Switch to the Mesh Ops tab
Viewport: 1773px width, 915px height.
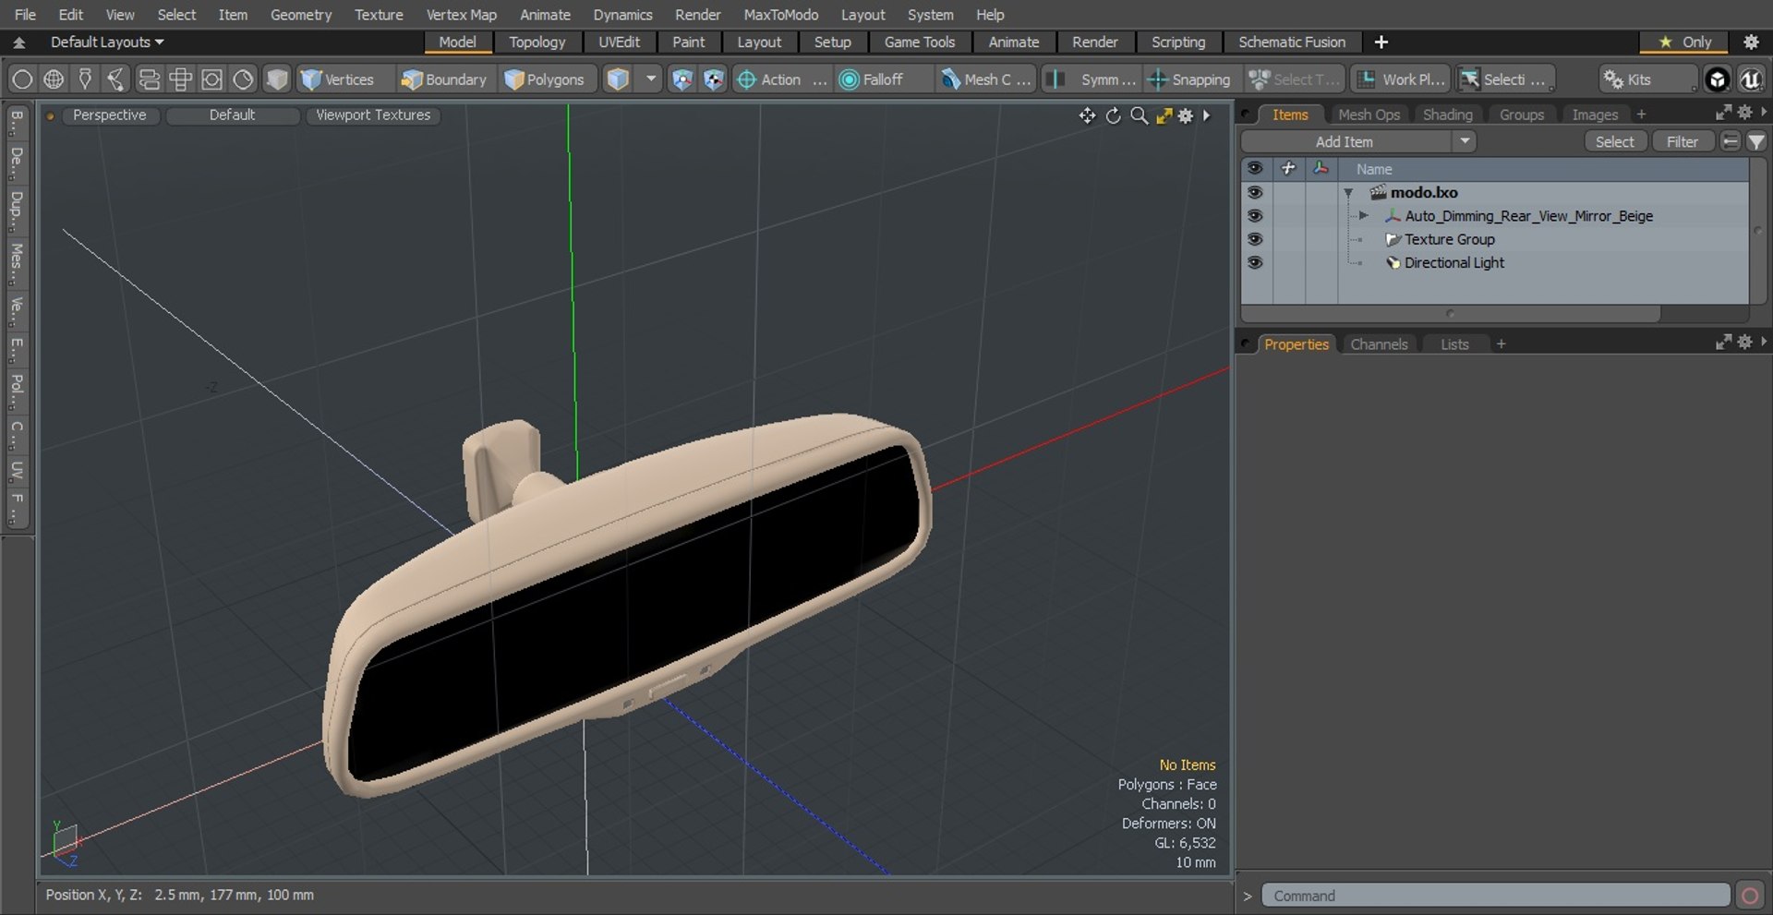pos(1369,114)
